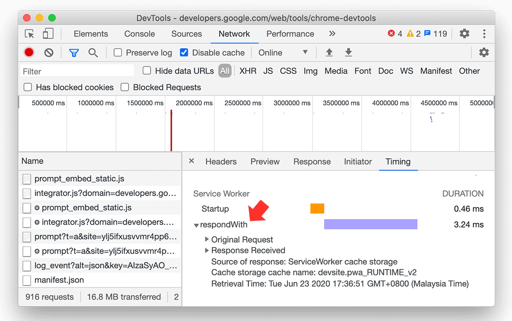Export network log as HAR

349,52
